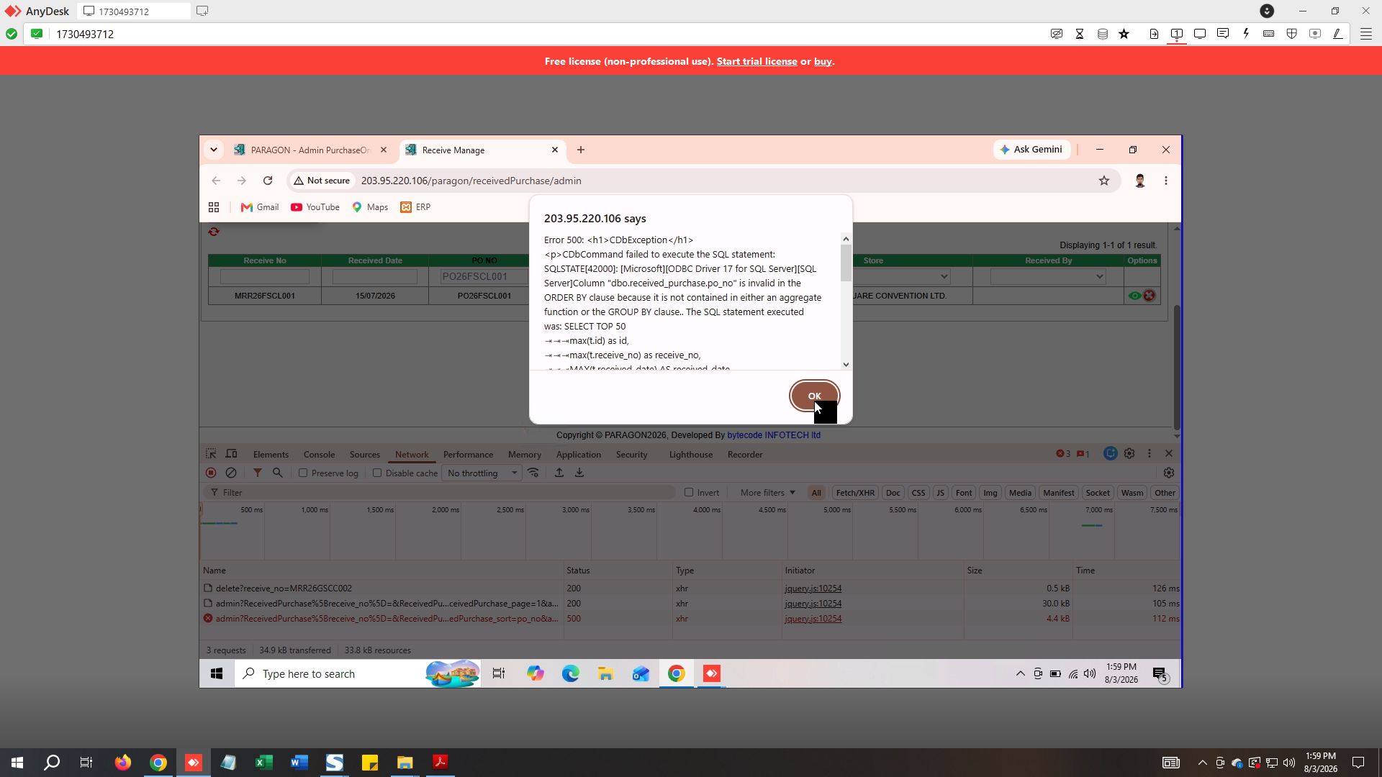Click the AnyDesk favorites star icon
This screenshot has width=1382, height=777.
coord(1124,34)
